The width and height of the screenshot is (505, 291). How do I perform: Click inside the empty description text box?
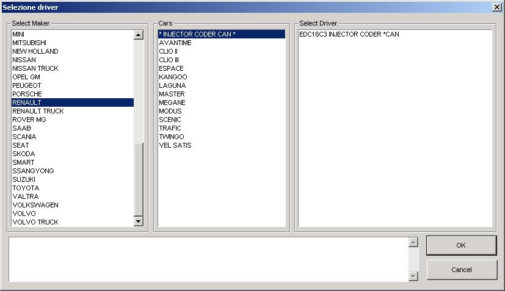208,259
